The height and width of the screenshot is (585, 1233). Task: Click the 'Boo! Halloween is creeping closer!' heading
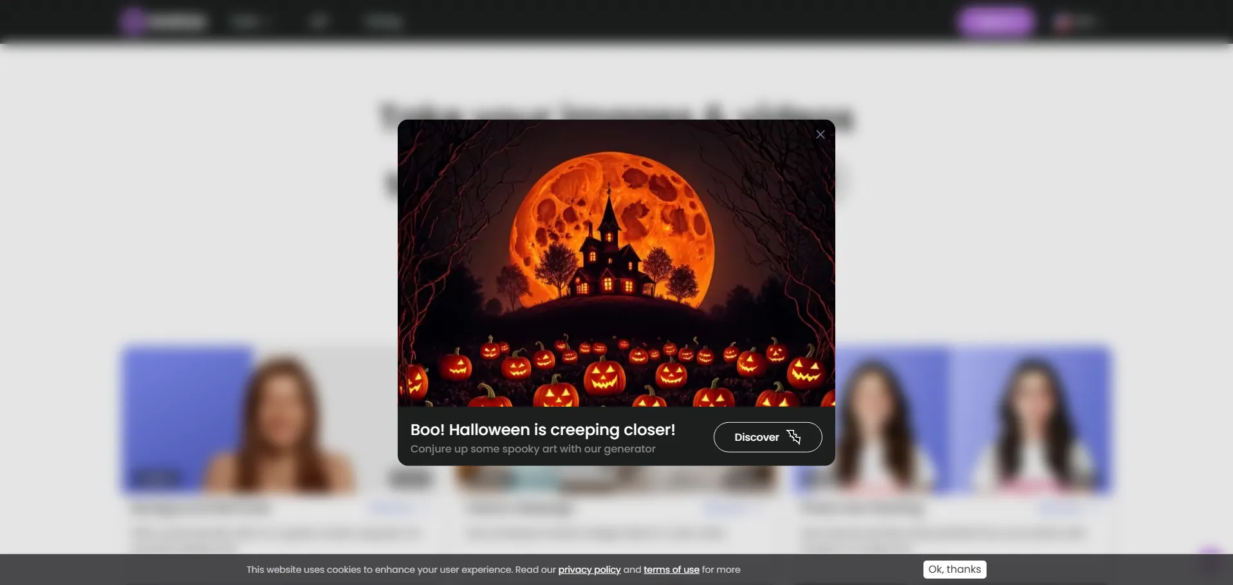pos(542,430)
